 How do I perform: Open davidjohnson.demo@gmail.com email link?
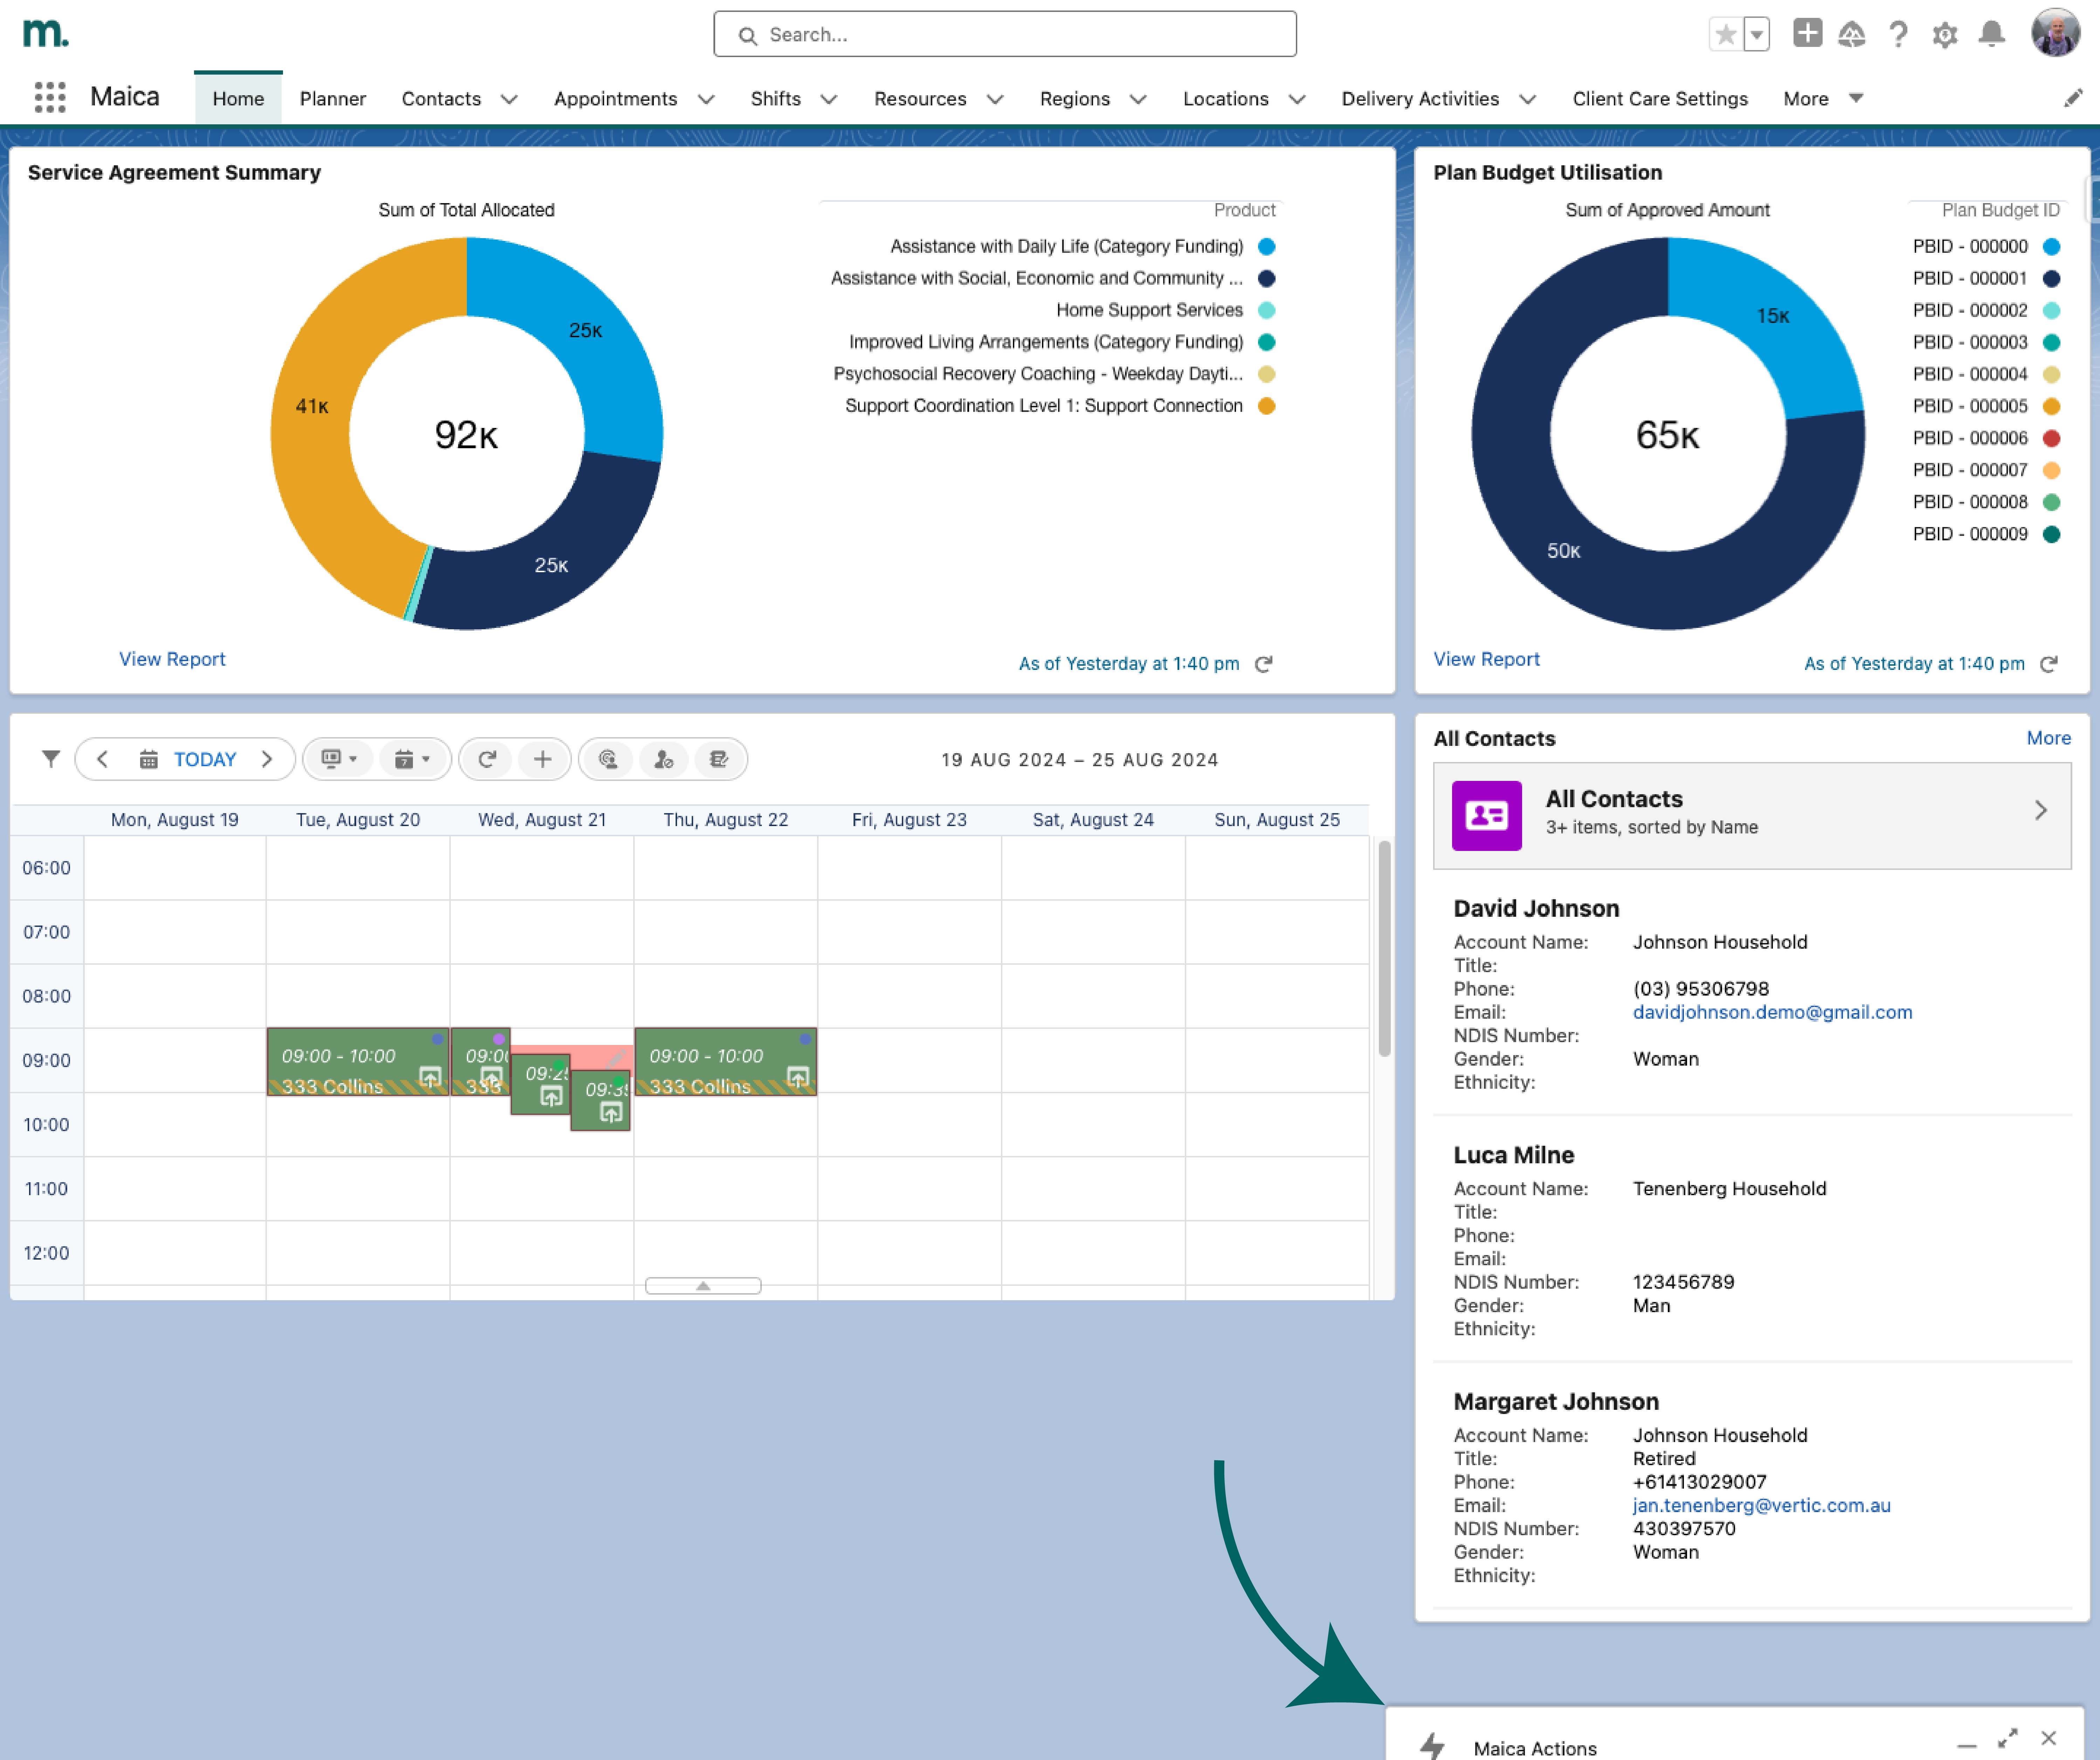tap(1772, 1012)
